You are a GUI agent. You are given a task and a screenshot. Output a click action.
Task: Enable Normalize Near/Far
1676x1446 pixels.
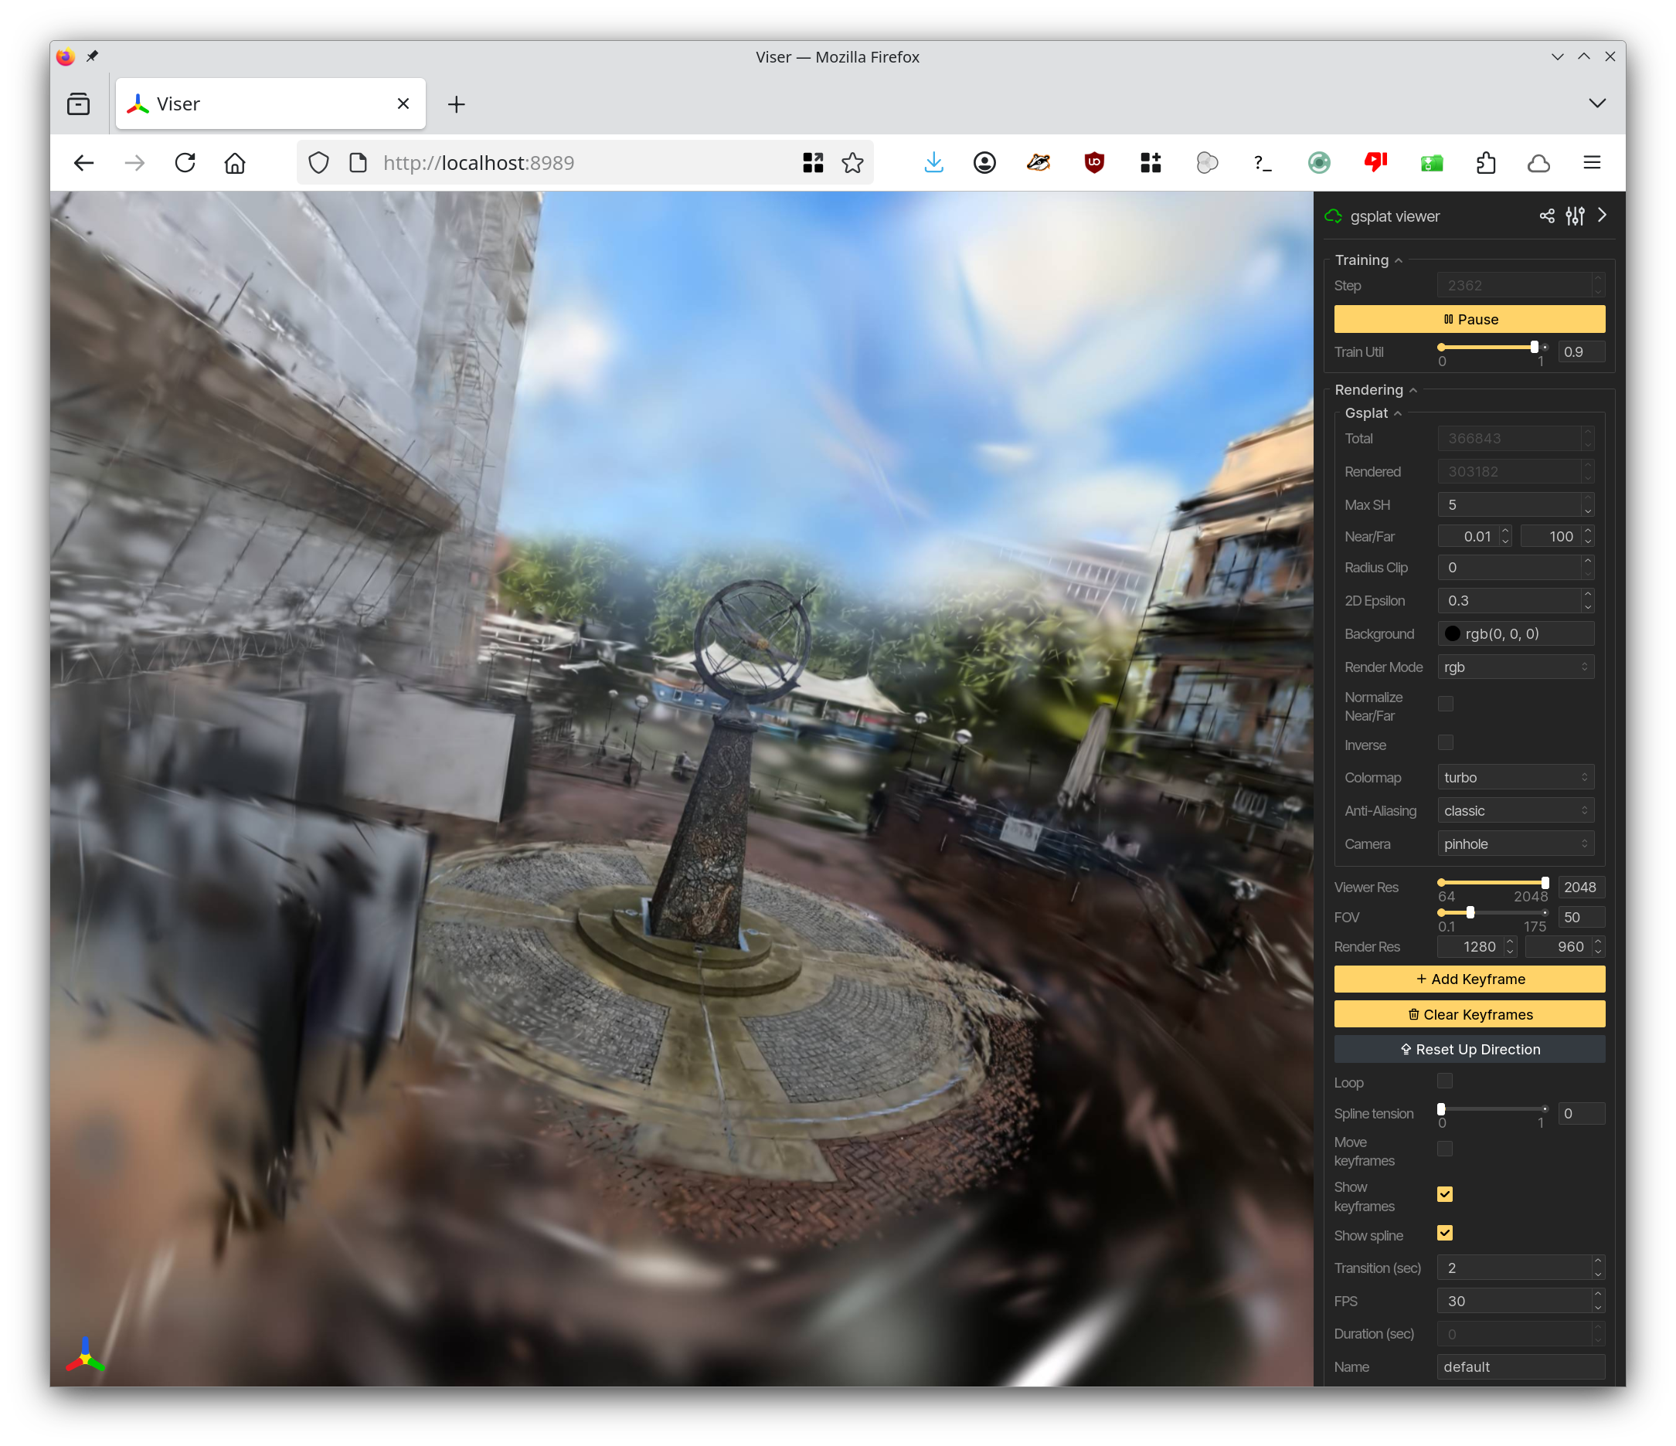pos(1446,704)
